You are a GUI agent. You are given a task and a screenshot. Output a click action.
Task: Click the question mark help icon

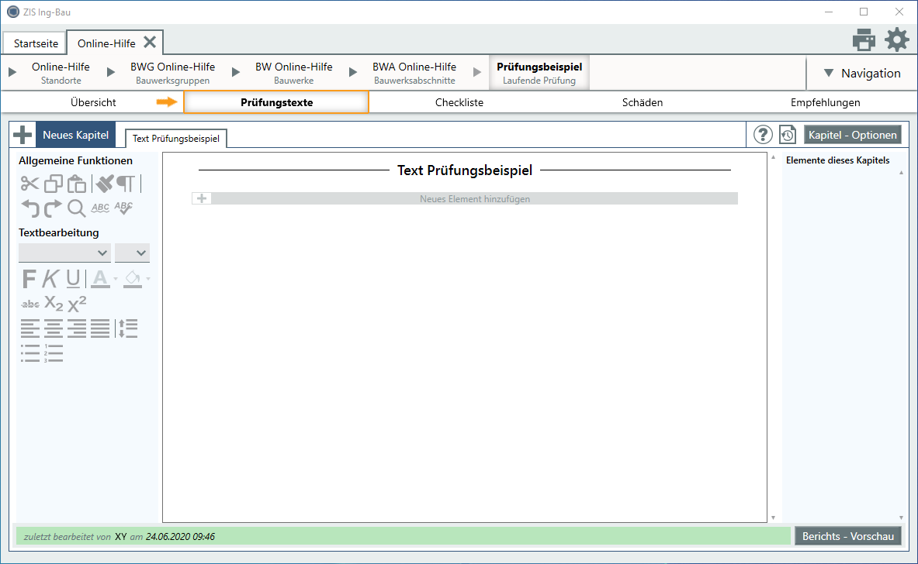[764, 135]
